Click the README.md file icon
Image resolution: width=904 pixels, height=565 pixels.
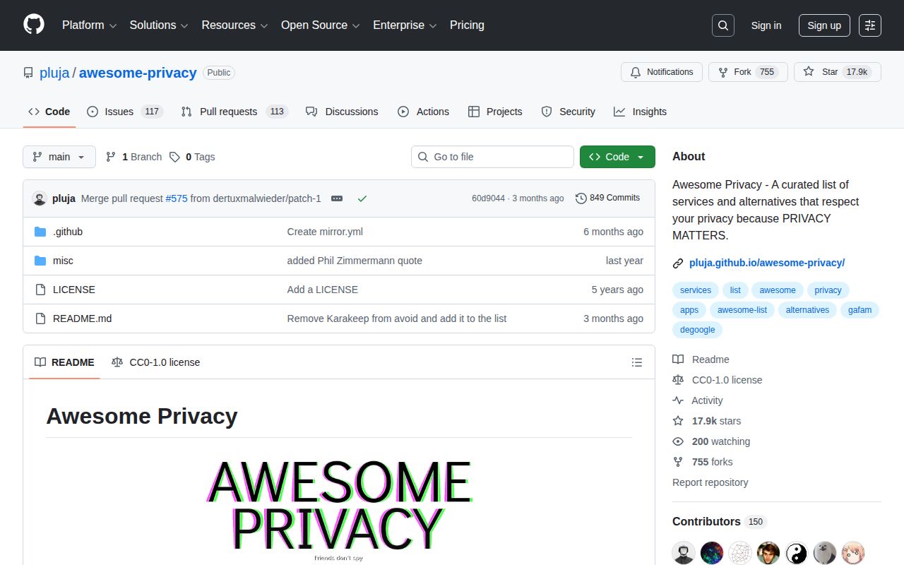coord(40,318)
